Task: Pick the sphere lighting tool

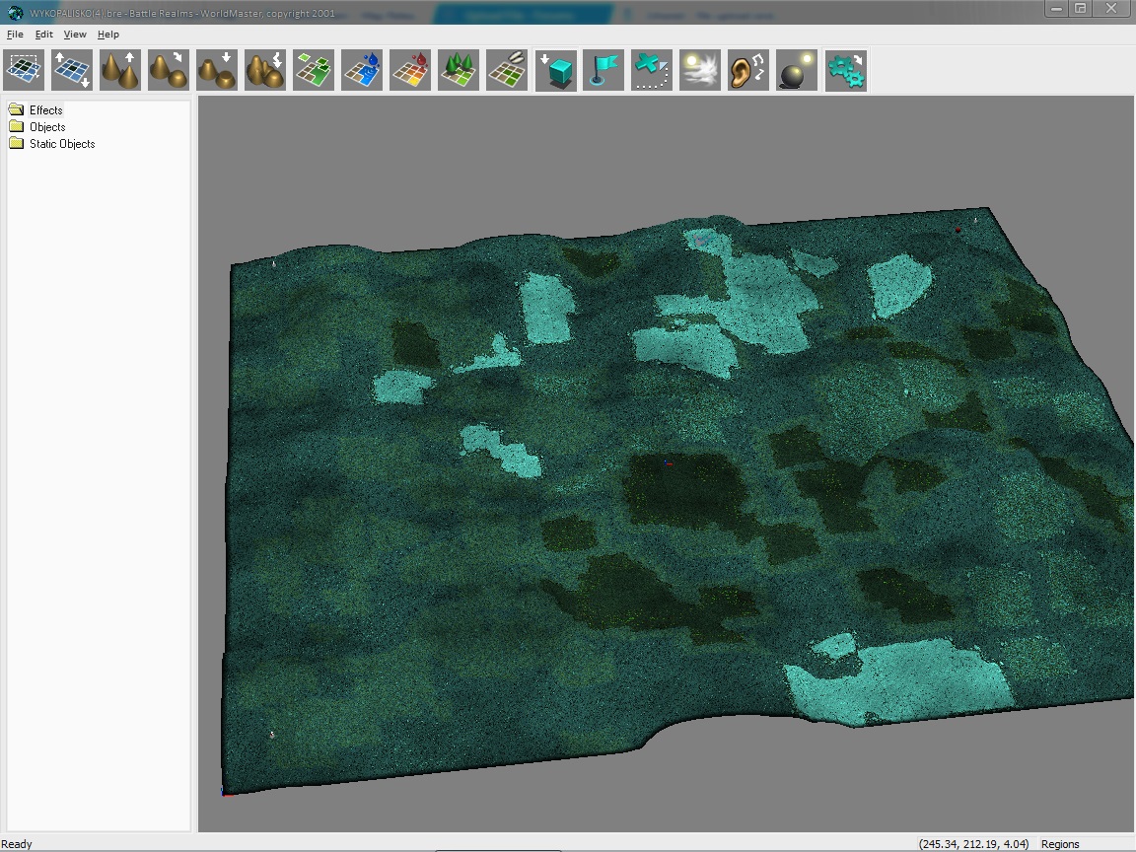Action: coord(796,70)
